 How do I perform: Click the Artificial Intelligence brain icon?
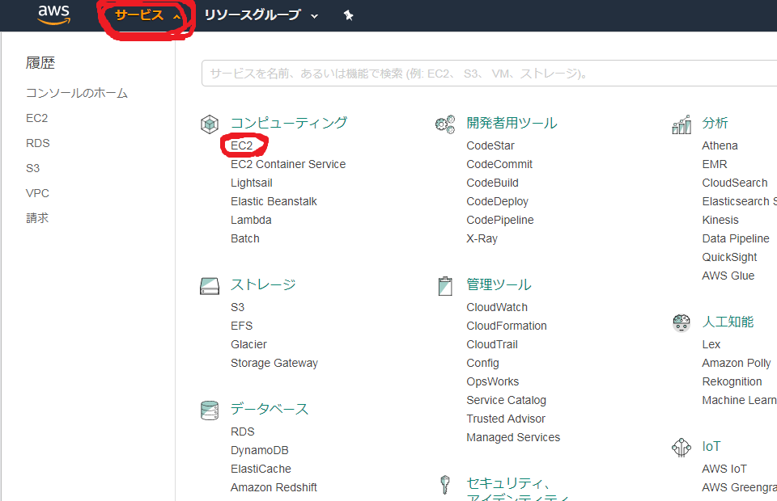pos(681,322)
